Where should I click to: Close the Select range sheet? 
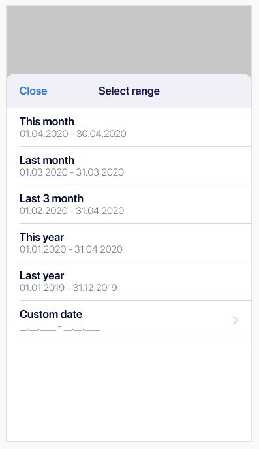[x=33, y=91]
